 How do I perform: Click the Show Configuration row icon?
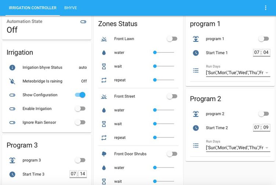point(12,95)
